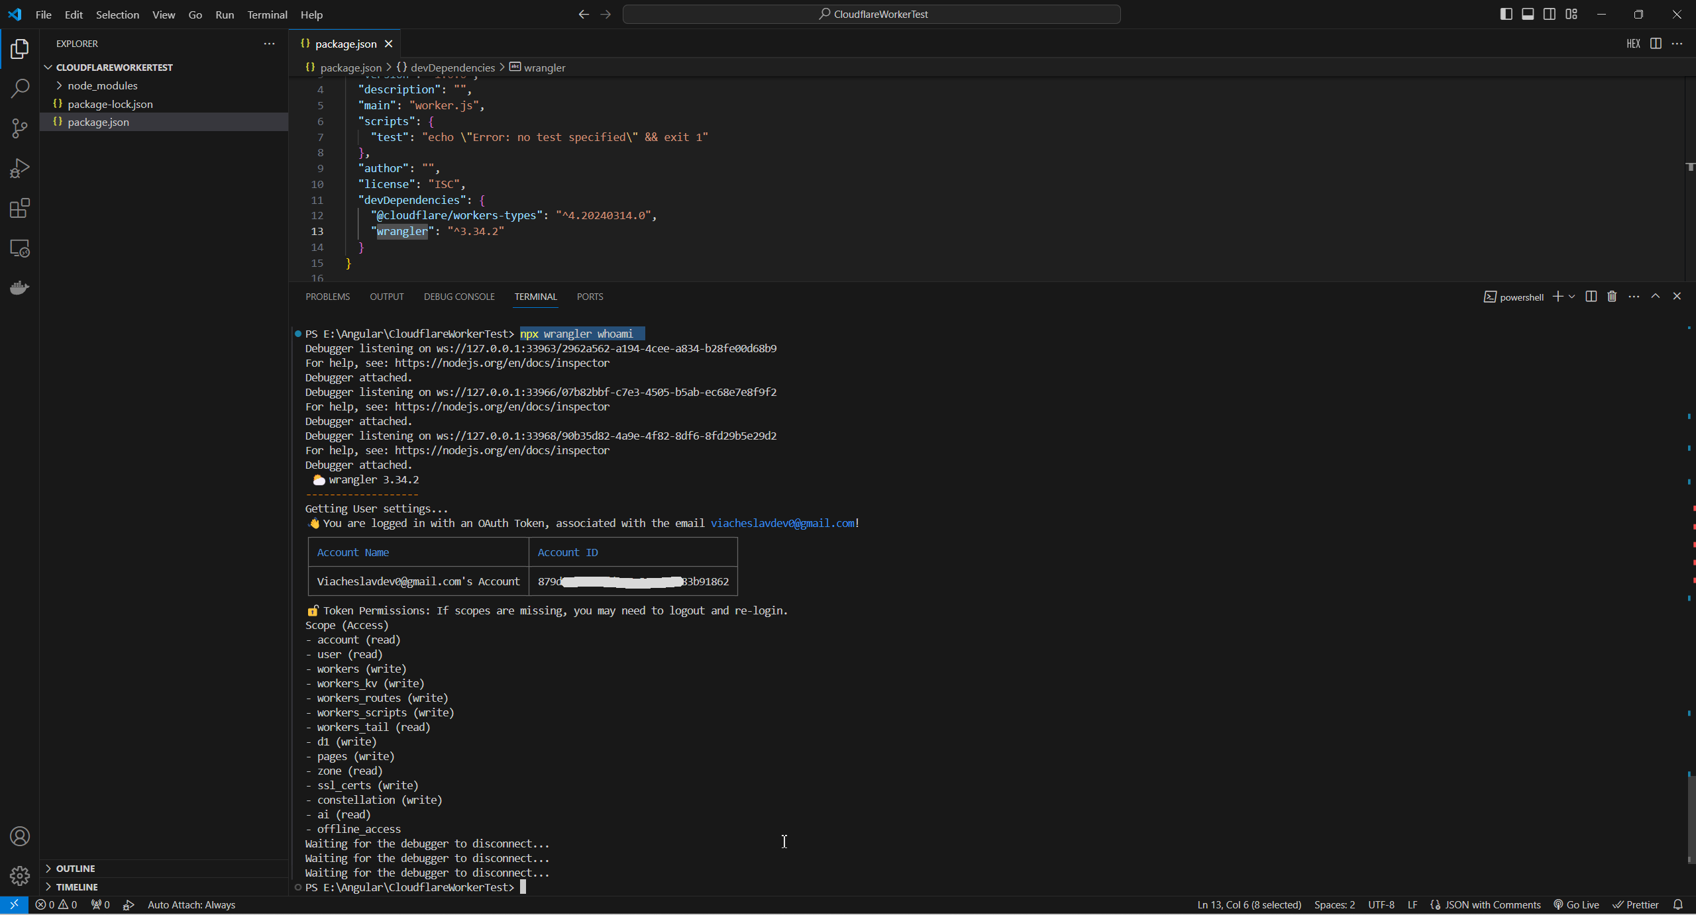Toggle Auto Attach in status bar

tap(191, 905)
